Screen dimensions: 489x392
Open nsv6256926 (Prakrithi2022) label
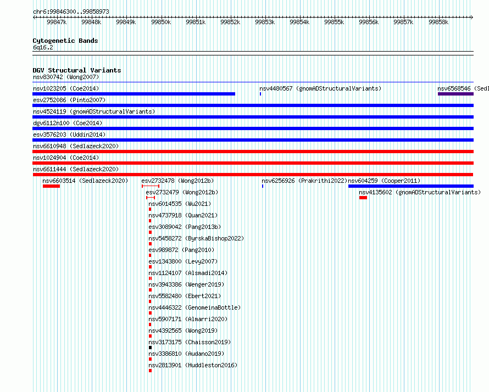[304, 181]
